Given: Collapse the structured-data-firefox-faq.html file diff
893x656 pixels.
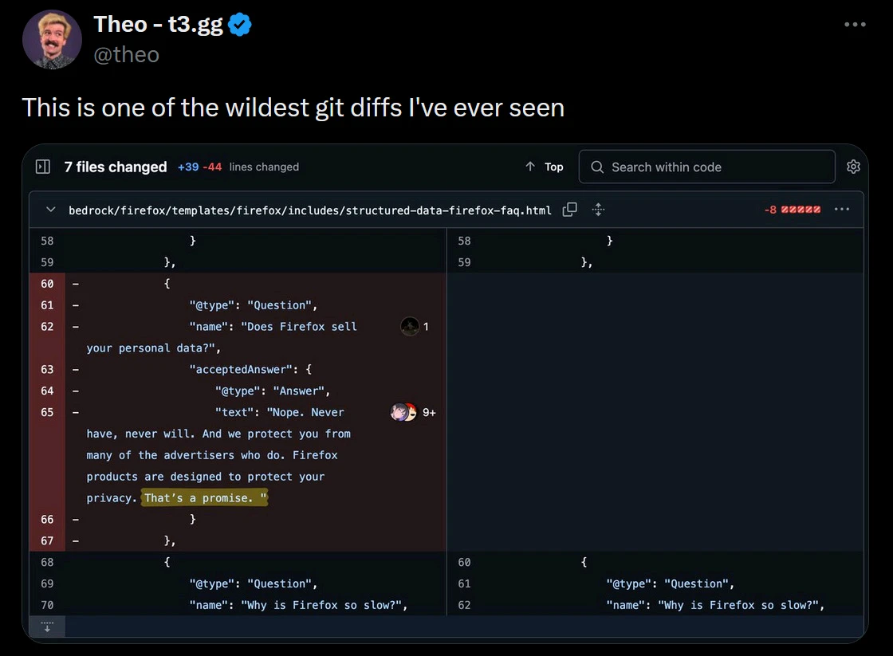Looking at the screenshot, I should (x=51, y=210).
